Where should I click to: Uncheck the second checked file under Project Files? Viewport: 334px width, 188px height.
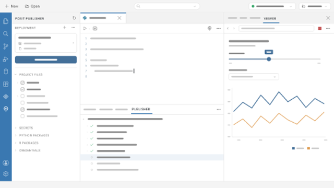(22, 89)
